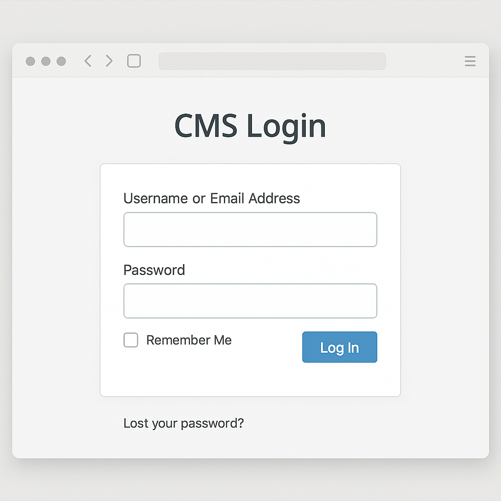Close the window with the leftmost dot
Viewport: 501px width, 501px height.
[x=30, y=61]
